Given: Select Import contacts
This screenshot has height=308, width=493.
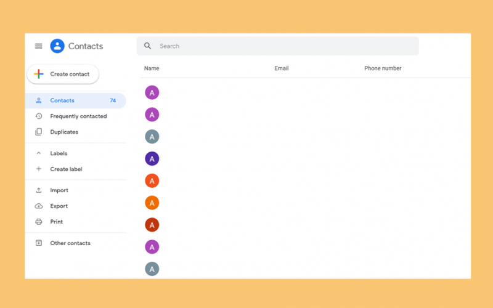Looking at the screenshot, I should point(59,190).
